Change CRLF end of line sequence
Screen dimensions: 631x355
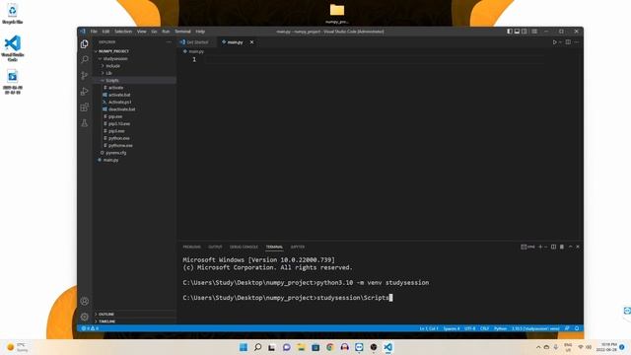click(484, 328)
